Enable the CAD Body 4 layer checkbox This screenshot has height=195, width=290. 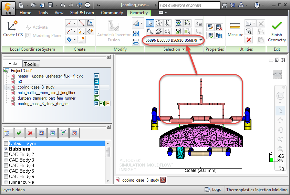point(6,165)
